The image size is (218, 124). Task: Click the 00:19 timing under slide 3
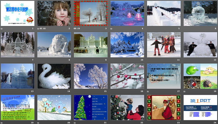77,29
